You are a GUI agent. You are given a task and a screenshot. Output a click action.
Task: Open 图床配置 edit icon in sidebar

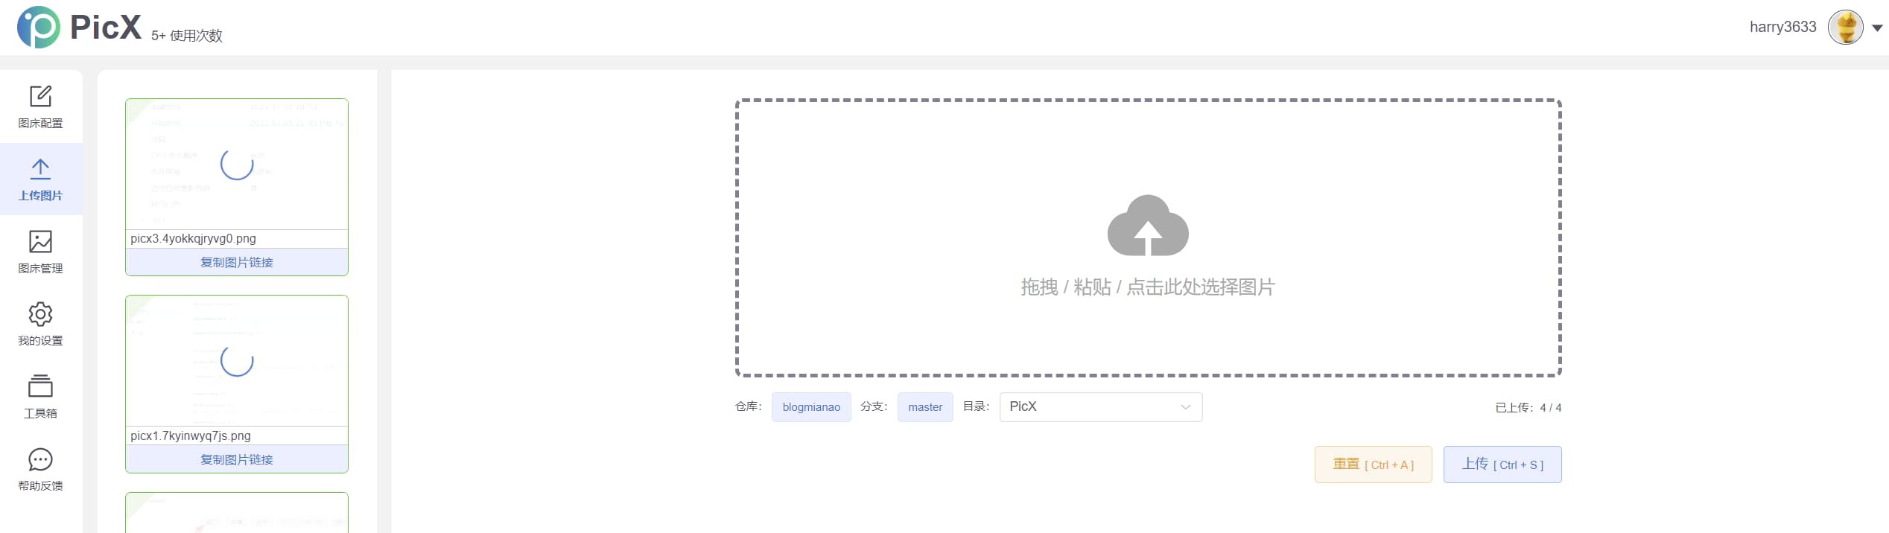tap(40, 96)
